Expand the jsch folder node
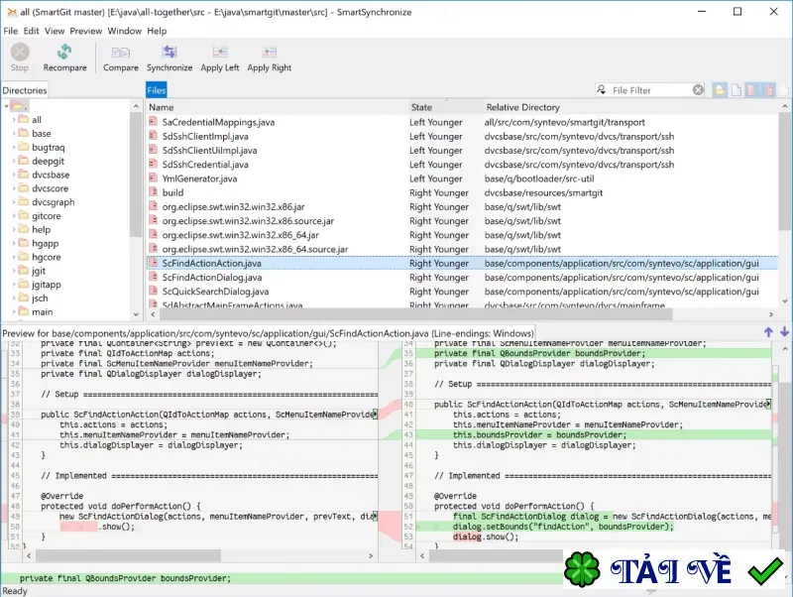The height and width of the screenshot is (597, 793). pyautogui.click(x=13, y=298)
